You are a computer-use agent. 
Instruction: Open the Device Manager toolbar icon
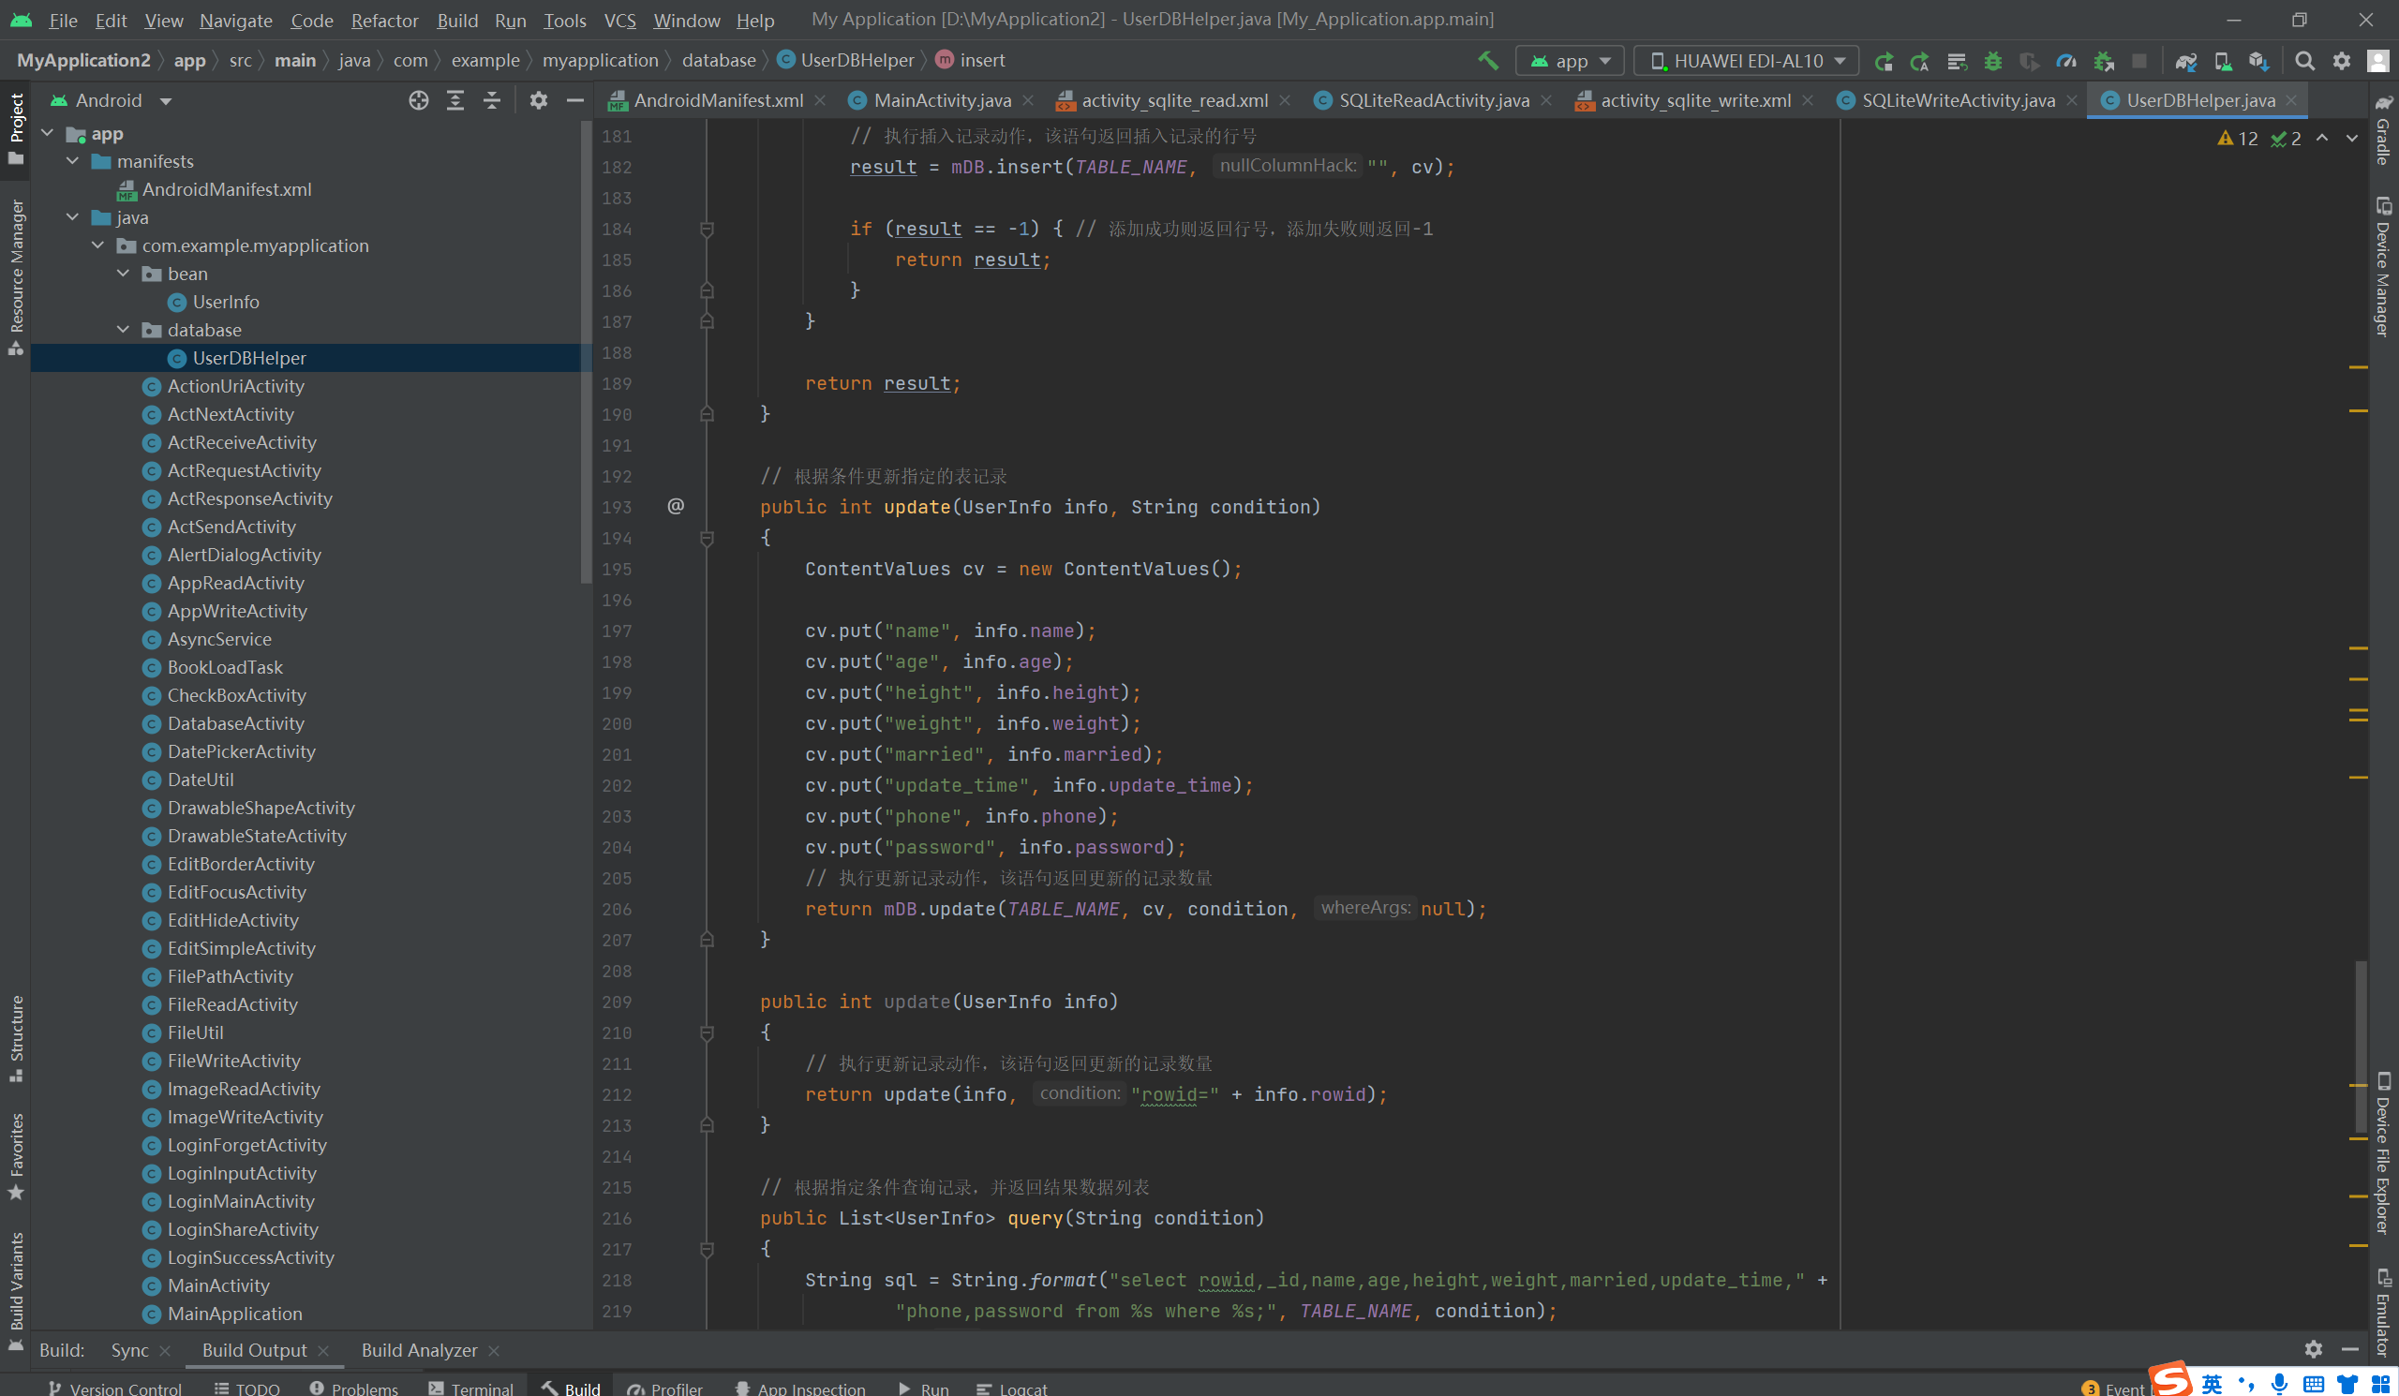[2223, 61]
